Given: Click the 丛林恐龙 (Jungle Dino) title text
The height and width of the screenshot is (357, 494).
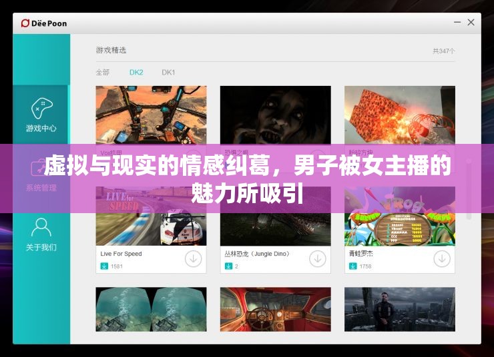Looking at the screenshot, I should click(257, 254).
